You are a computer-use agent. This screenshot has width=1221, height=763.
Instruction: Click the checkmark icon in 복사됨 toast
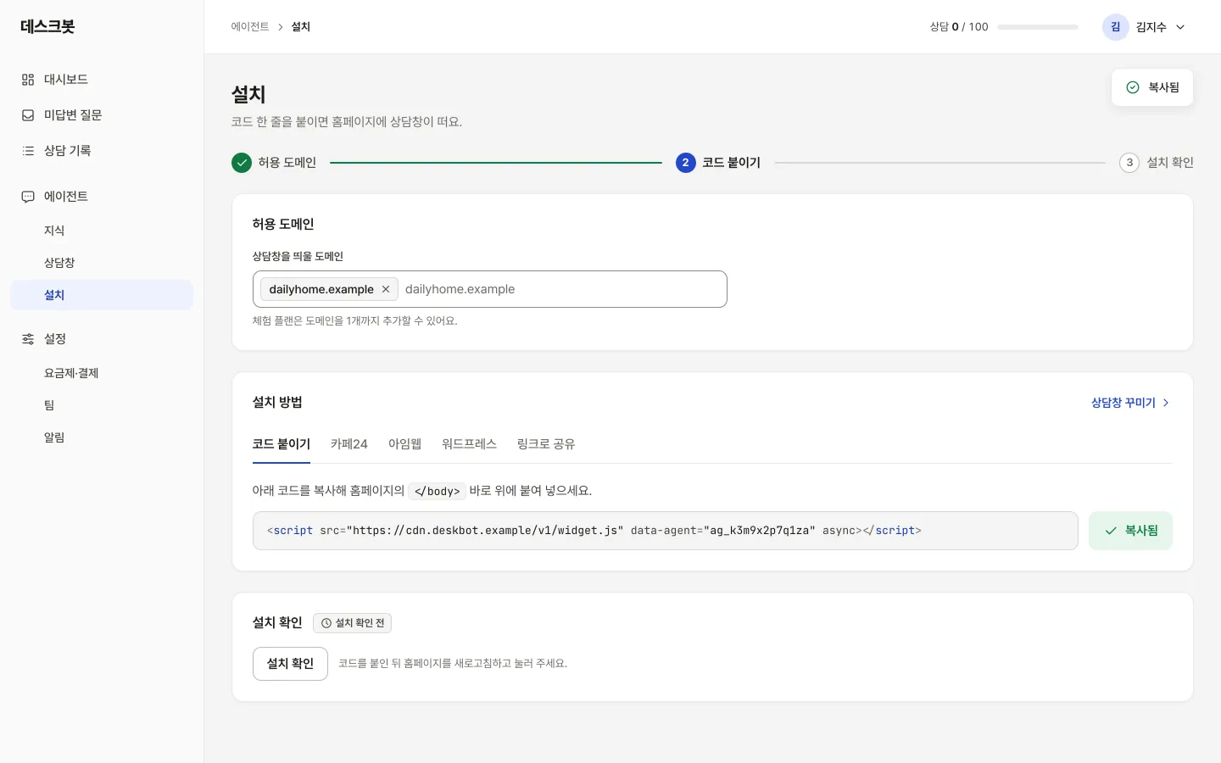[x=1133, y=87]
